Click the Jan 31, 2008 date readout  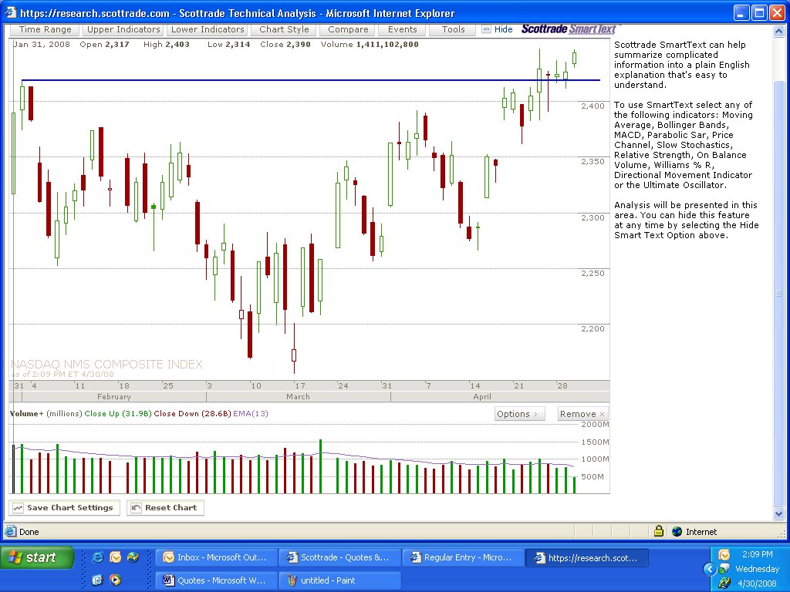point(42,44)
